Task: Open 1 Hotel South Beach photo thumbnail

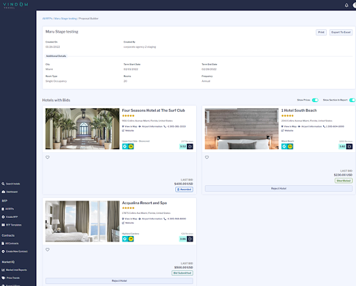Action: coord(242,128)
